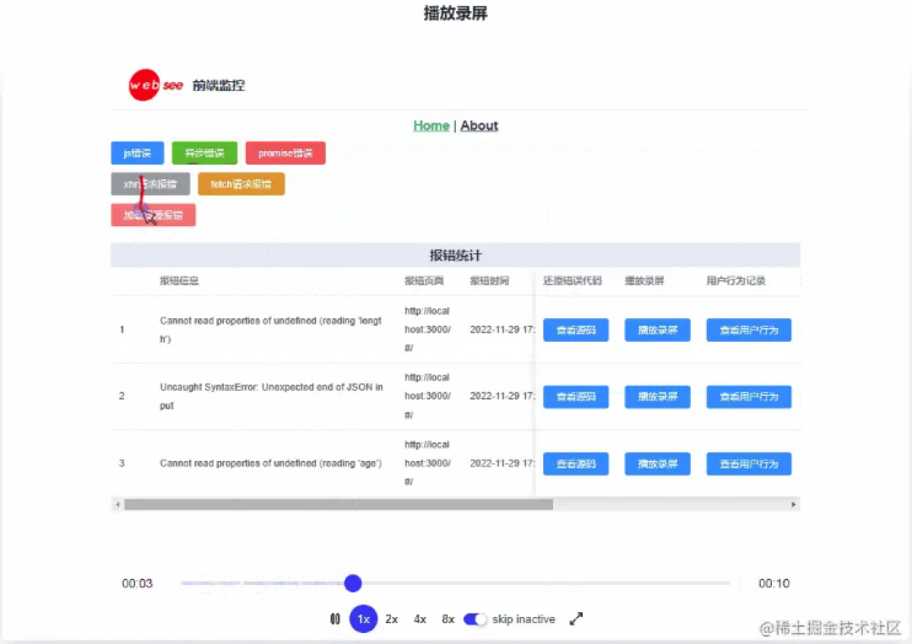Click 查看源码 for the reading 'age' row
This screenshot has height=644, width=912.
point(576,464)
